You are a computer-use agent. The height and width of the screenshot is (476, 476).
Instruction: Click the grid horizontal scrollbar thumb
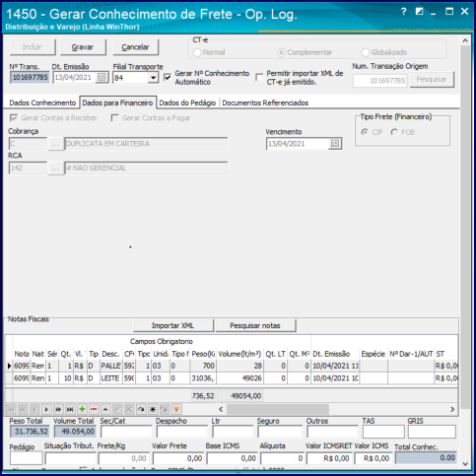(x=278, y=409)
